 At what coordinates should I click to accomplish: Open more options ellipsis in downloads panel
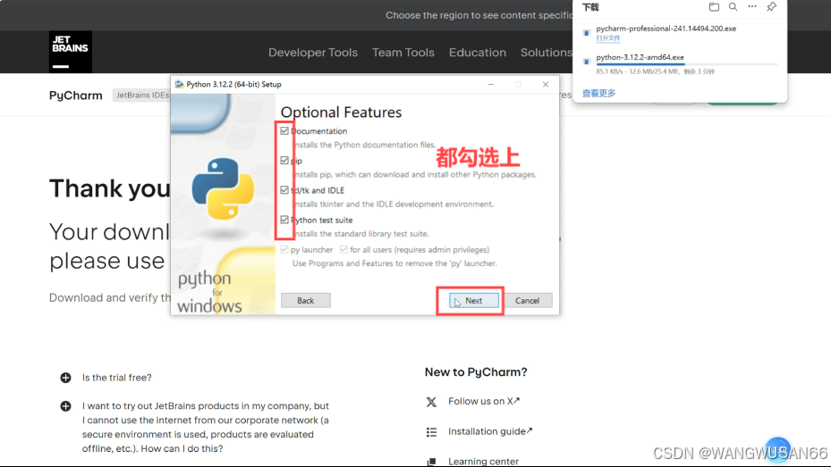click(752, 7)
